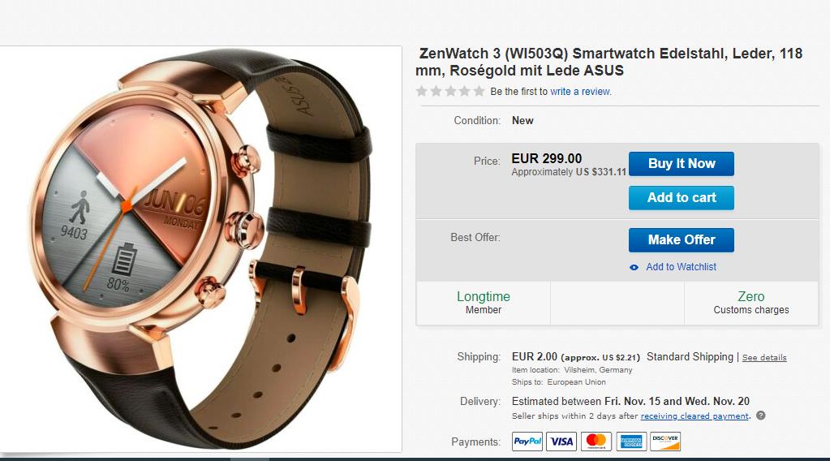Click the Make Offer button
This screenshot has width=830, height=461.
tap(682, 239)
